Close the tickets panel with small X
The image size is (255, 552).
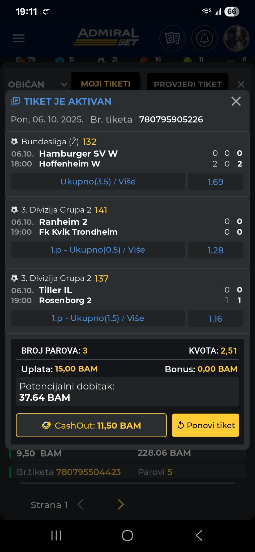pos(241,84)
